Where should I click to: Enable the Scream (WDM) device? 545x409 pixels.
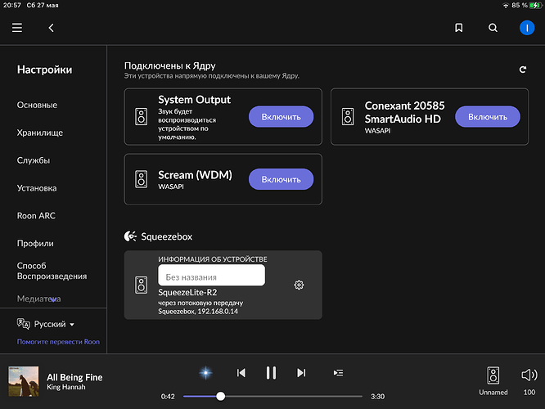click(281, 179)
